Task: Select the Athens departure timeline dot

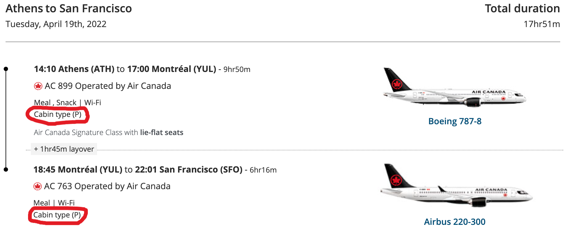Action: pos(6,69)
